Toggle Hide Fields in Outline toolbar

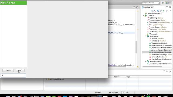[158, 11]
